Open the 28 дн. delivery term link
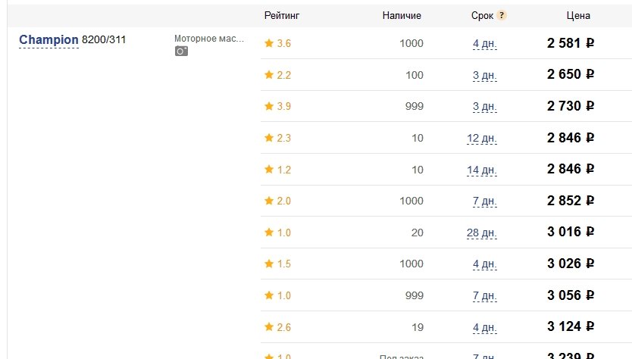This screenshot has height=359, width=632. 482,233
